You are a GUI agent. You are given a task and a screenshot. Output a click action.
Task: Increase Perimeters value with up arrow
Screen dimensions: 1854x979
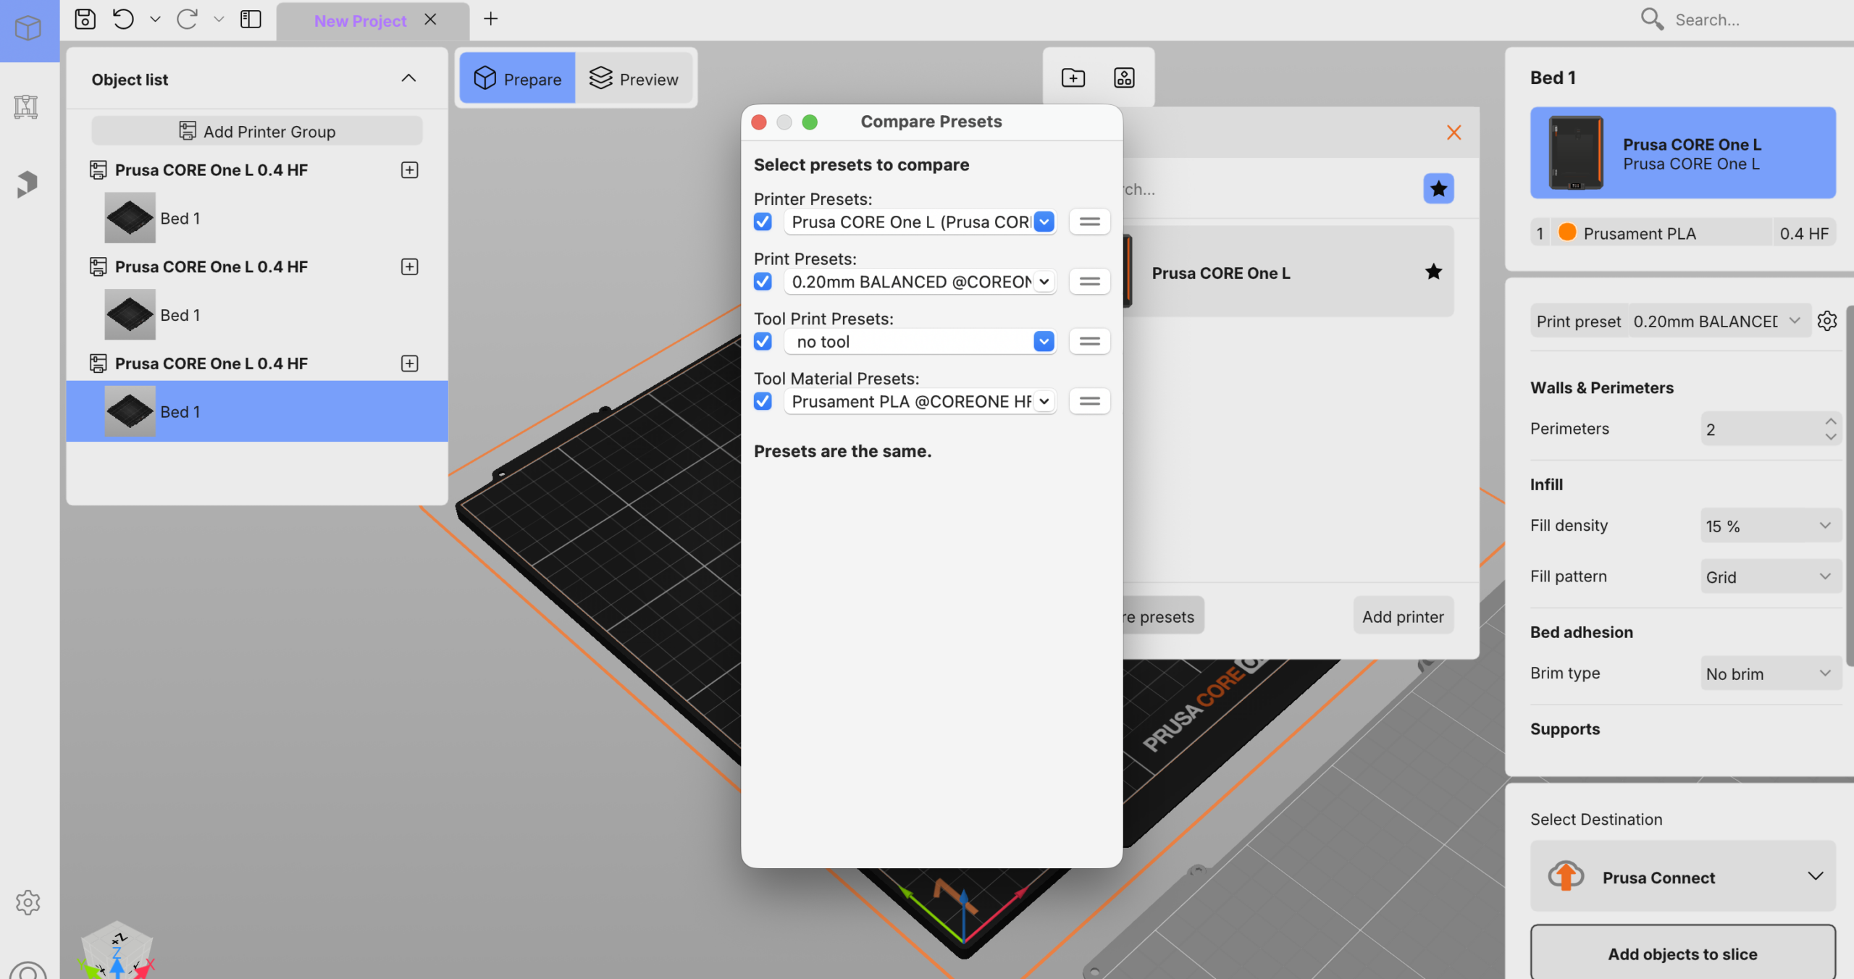tap(1831, 421)
